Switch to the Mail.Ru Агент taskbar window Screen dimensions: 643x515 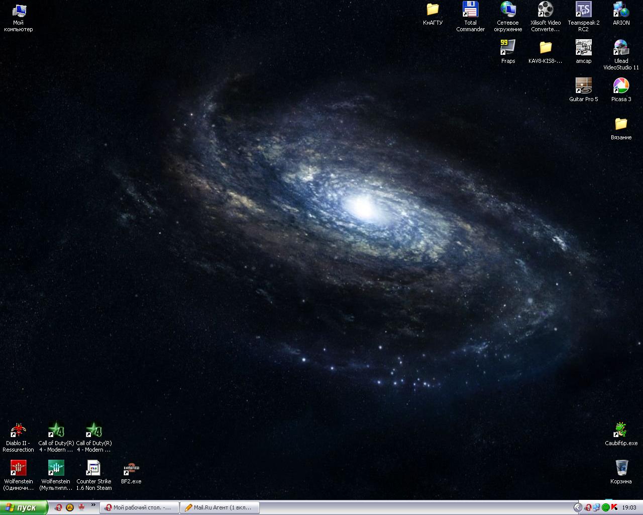[220, 507]
